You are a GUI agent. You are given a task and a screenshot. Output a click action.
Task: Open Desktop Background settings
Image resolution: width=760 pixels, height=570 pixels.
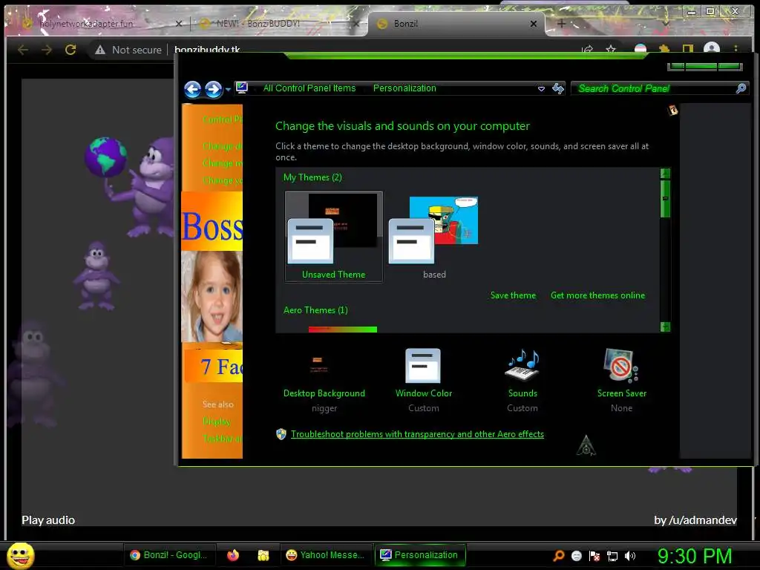point(324,381)
